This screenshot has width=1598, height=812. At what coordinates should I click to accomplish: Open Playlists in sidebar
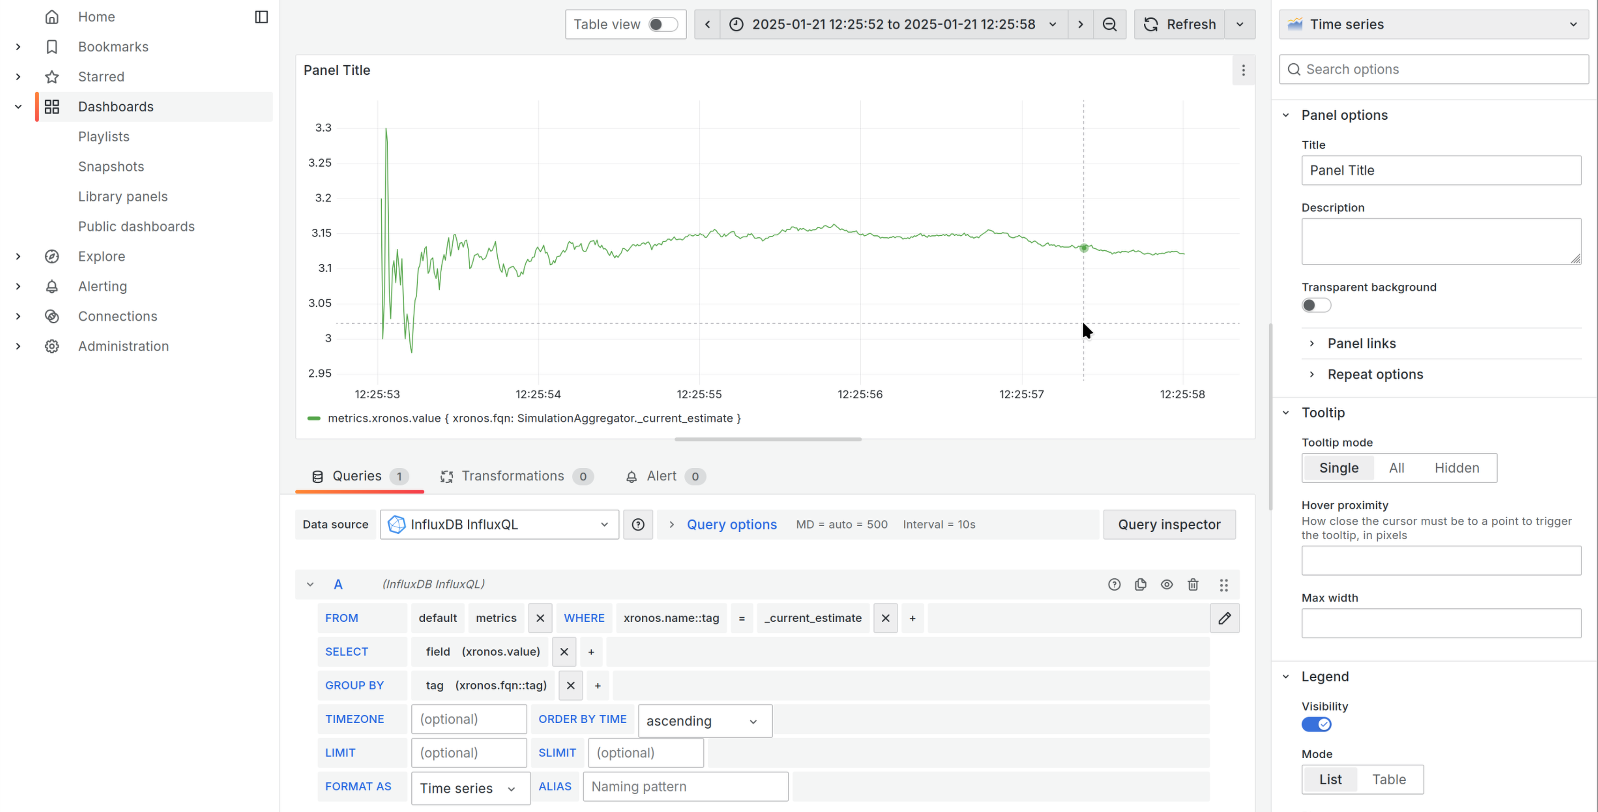click(103, 137)
